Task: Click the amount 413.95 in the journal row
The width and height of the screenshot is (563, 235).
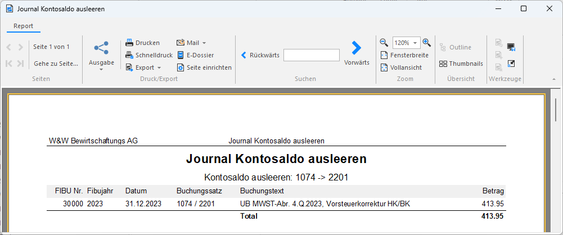Action: [x=493, y=204]
